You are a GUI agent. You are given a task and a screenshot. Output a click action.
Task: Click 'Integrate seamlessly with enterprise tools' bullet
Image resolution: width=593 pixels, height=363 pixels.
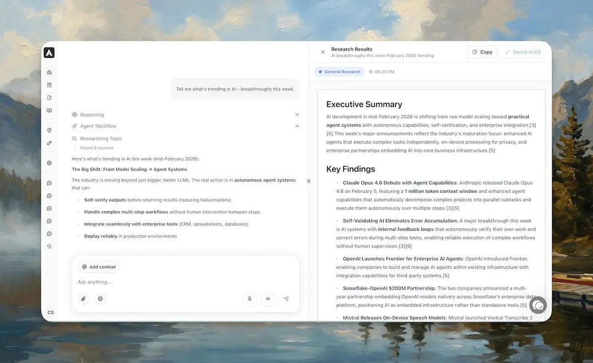(x=166, y=224)
